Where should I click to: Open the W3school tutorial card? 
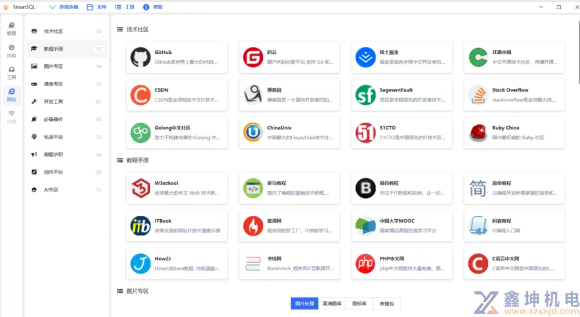[177, 188]
